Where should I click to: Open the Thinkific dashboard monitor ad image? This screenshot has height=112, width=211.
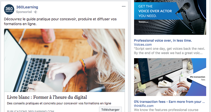pyautogui.click(x=170, y=77)
